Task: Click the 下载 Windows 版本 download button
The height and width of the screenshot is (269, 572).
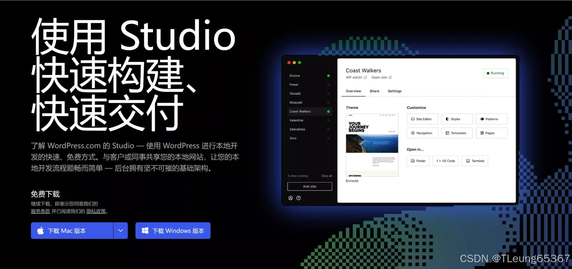Action: (173, 231)
